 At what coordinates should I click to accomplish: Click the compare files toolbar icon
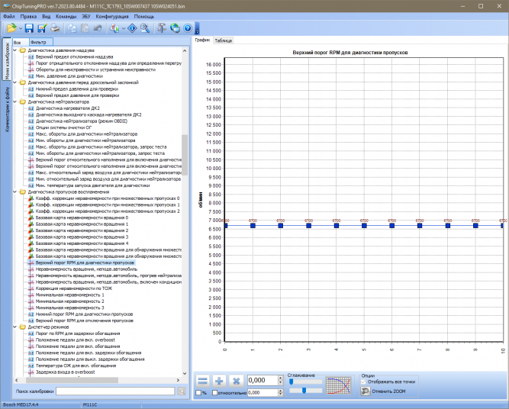click(114, 28)
